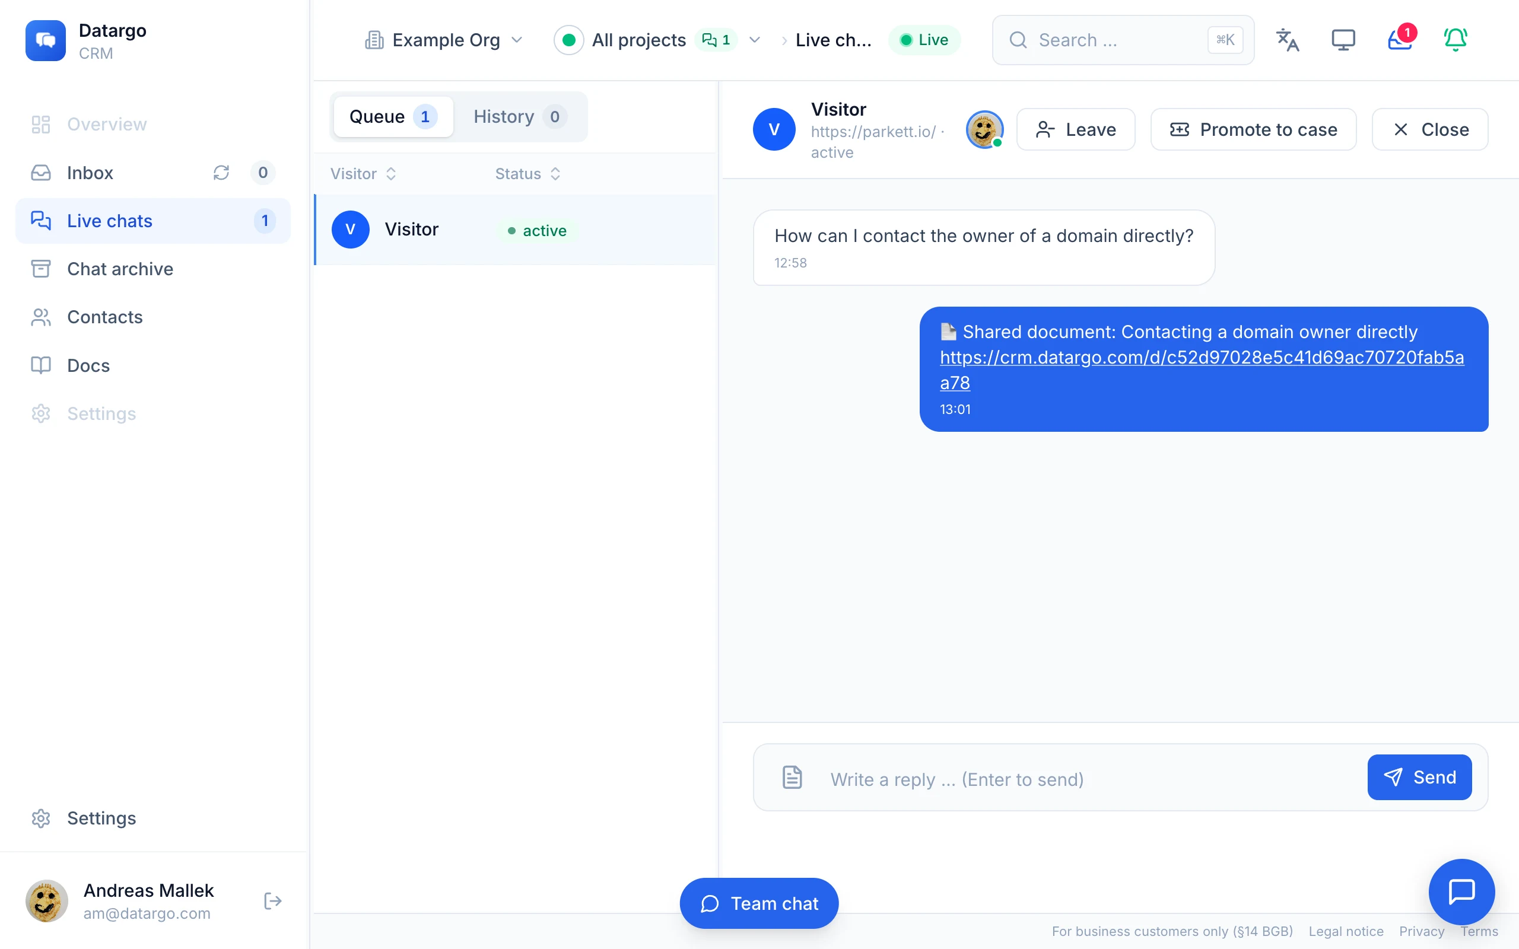This screenshot has width=1519, height=949.
Task: Open the inbox tray with red badge
Action: (1400, 40)
